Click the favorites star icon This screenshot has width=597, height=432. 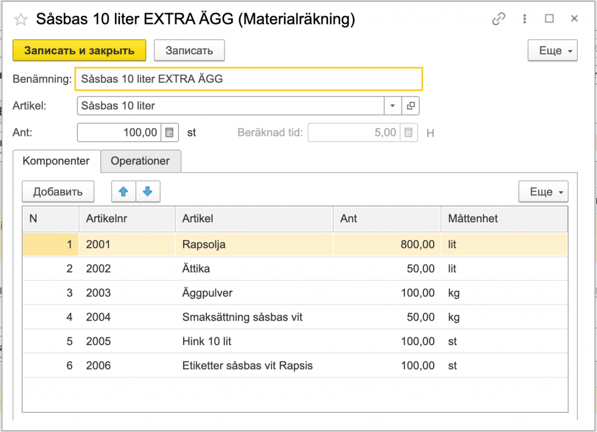click(x=20, y=20)
